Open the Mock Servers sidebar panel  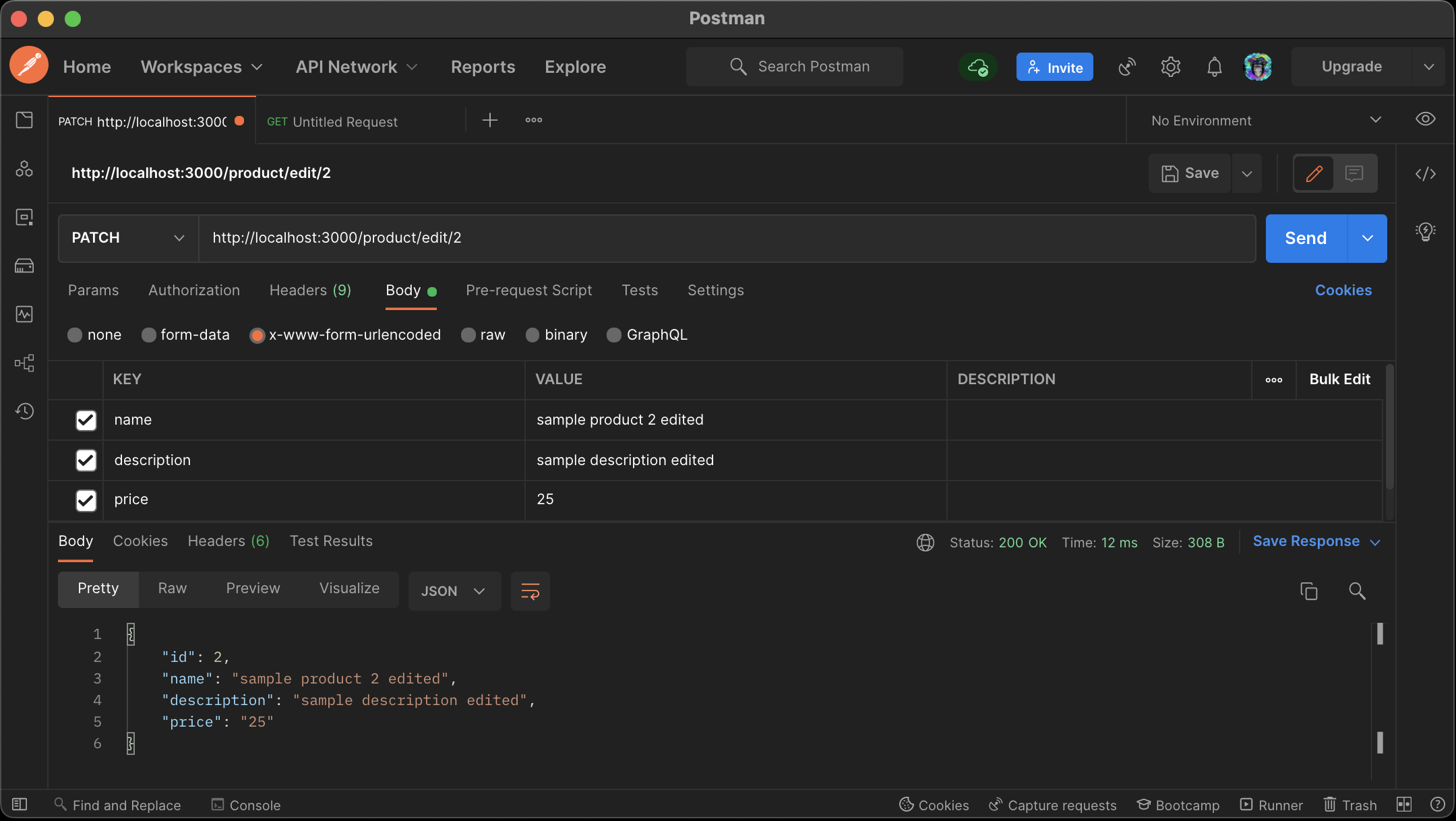click(25, 265)
